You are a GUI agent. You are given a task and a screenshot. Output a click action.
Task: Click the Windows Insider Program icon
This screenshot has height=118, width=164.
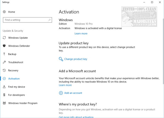click(4, 103)
